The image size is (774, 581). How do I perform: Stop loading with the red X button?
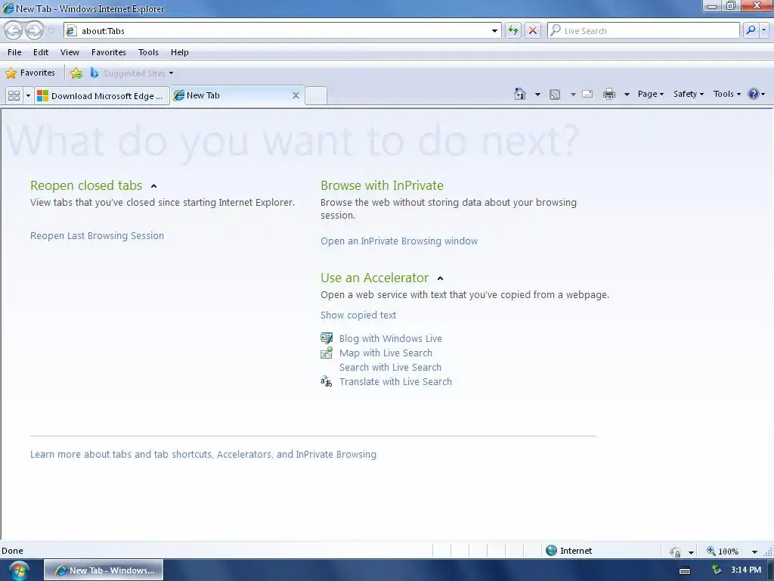pos(533,30)
